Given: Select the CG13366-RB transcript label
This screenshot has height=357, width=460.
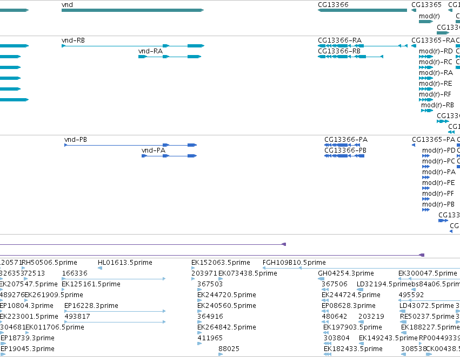Looking at the screenshot, I should pyautogui.click(x=339, y=51).
